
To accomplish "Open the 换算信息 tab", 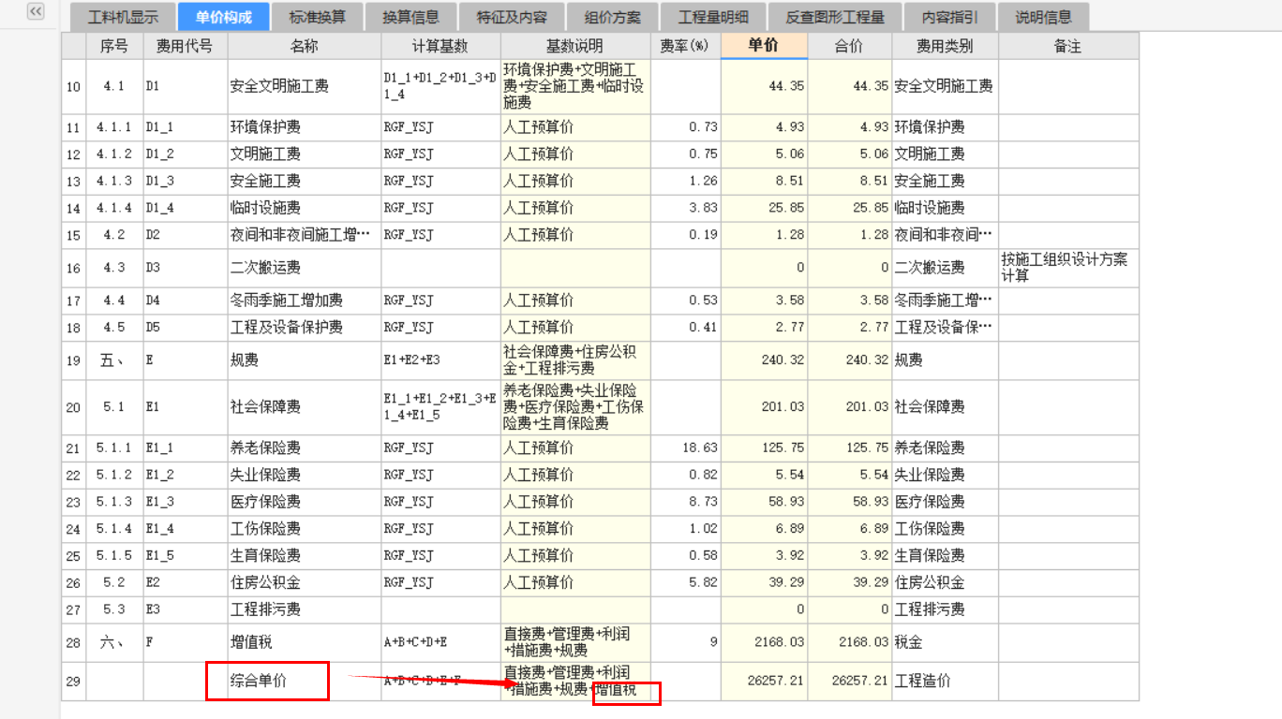I will 411,17.
